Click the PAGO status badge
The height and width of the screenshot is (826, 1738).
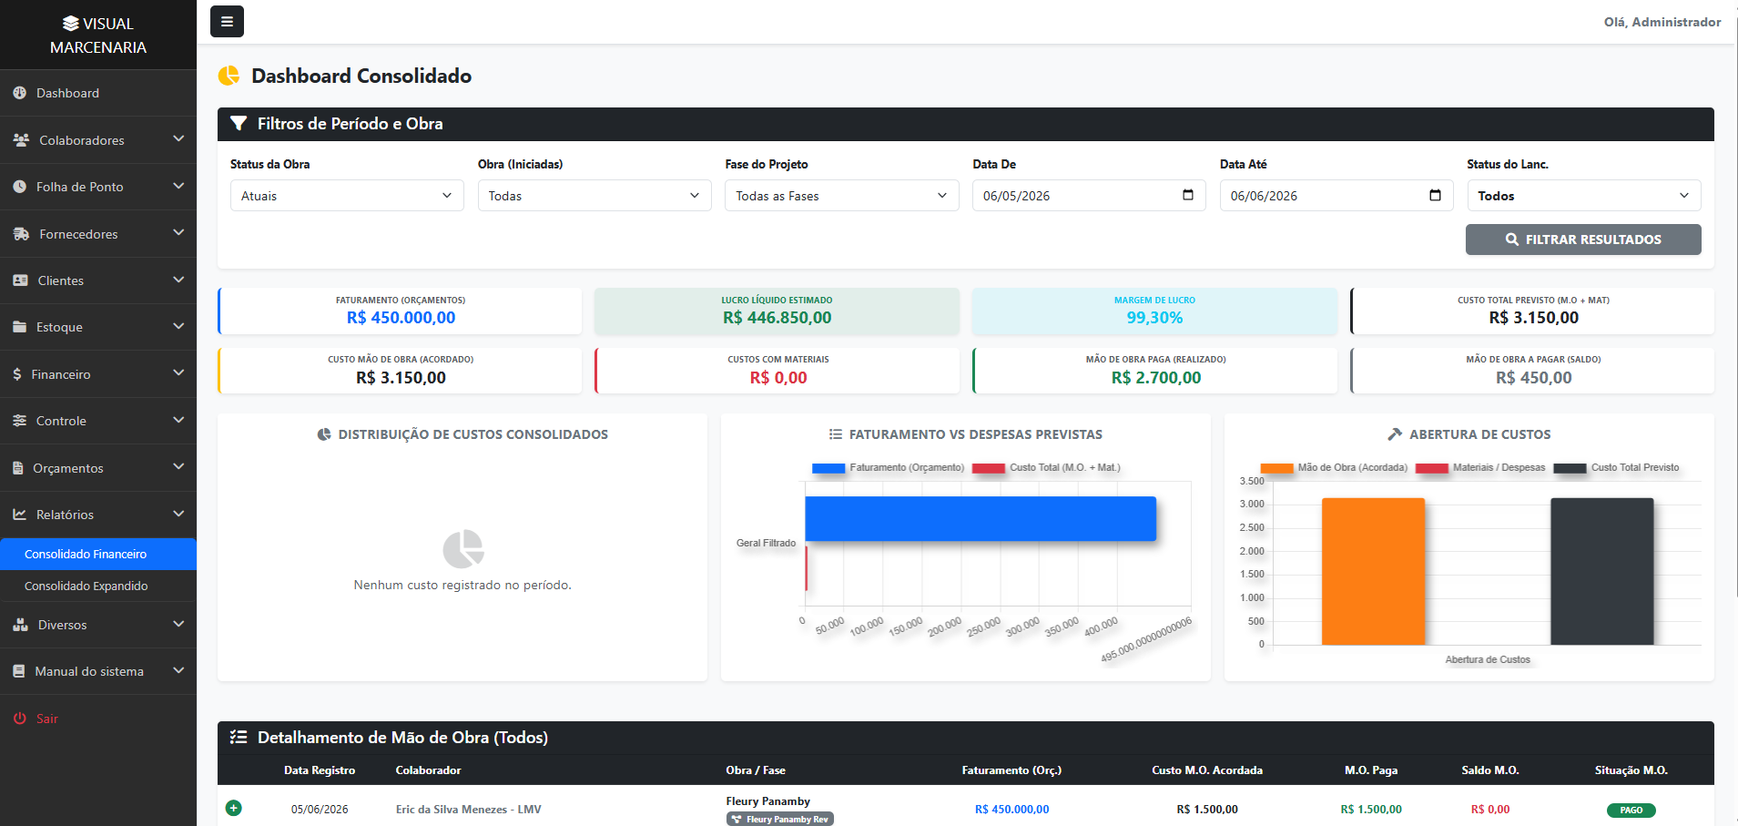coord(1631,810)
